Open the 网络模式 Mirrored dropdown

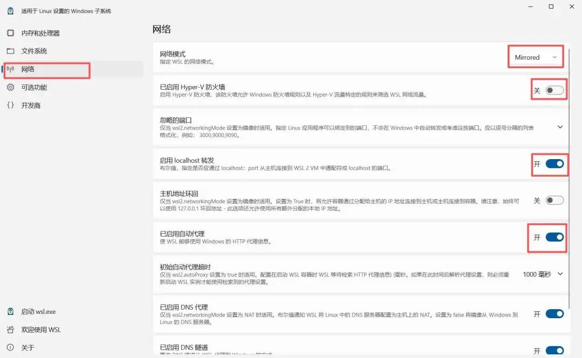(535, 56)
